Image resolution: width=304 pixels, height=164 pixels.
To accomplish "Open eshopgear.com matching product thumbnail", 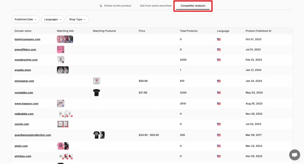I will pos(96,81).
